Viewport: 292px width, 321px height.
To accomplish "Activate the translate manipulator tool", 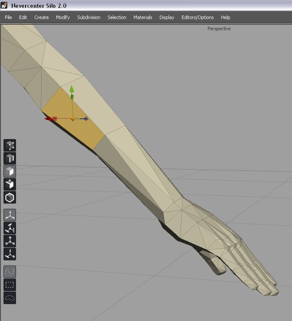I will point(10,215).
